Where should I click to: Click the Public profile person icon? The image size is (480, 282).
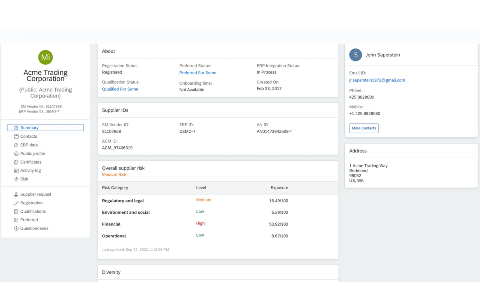click(16, 154)
